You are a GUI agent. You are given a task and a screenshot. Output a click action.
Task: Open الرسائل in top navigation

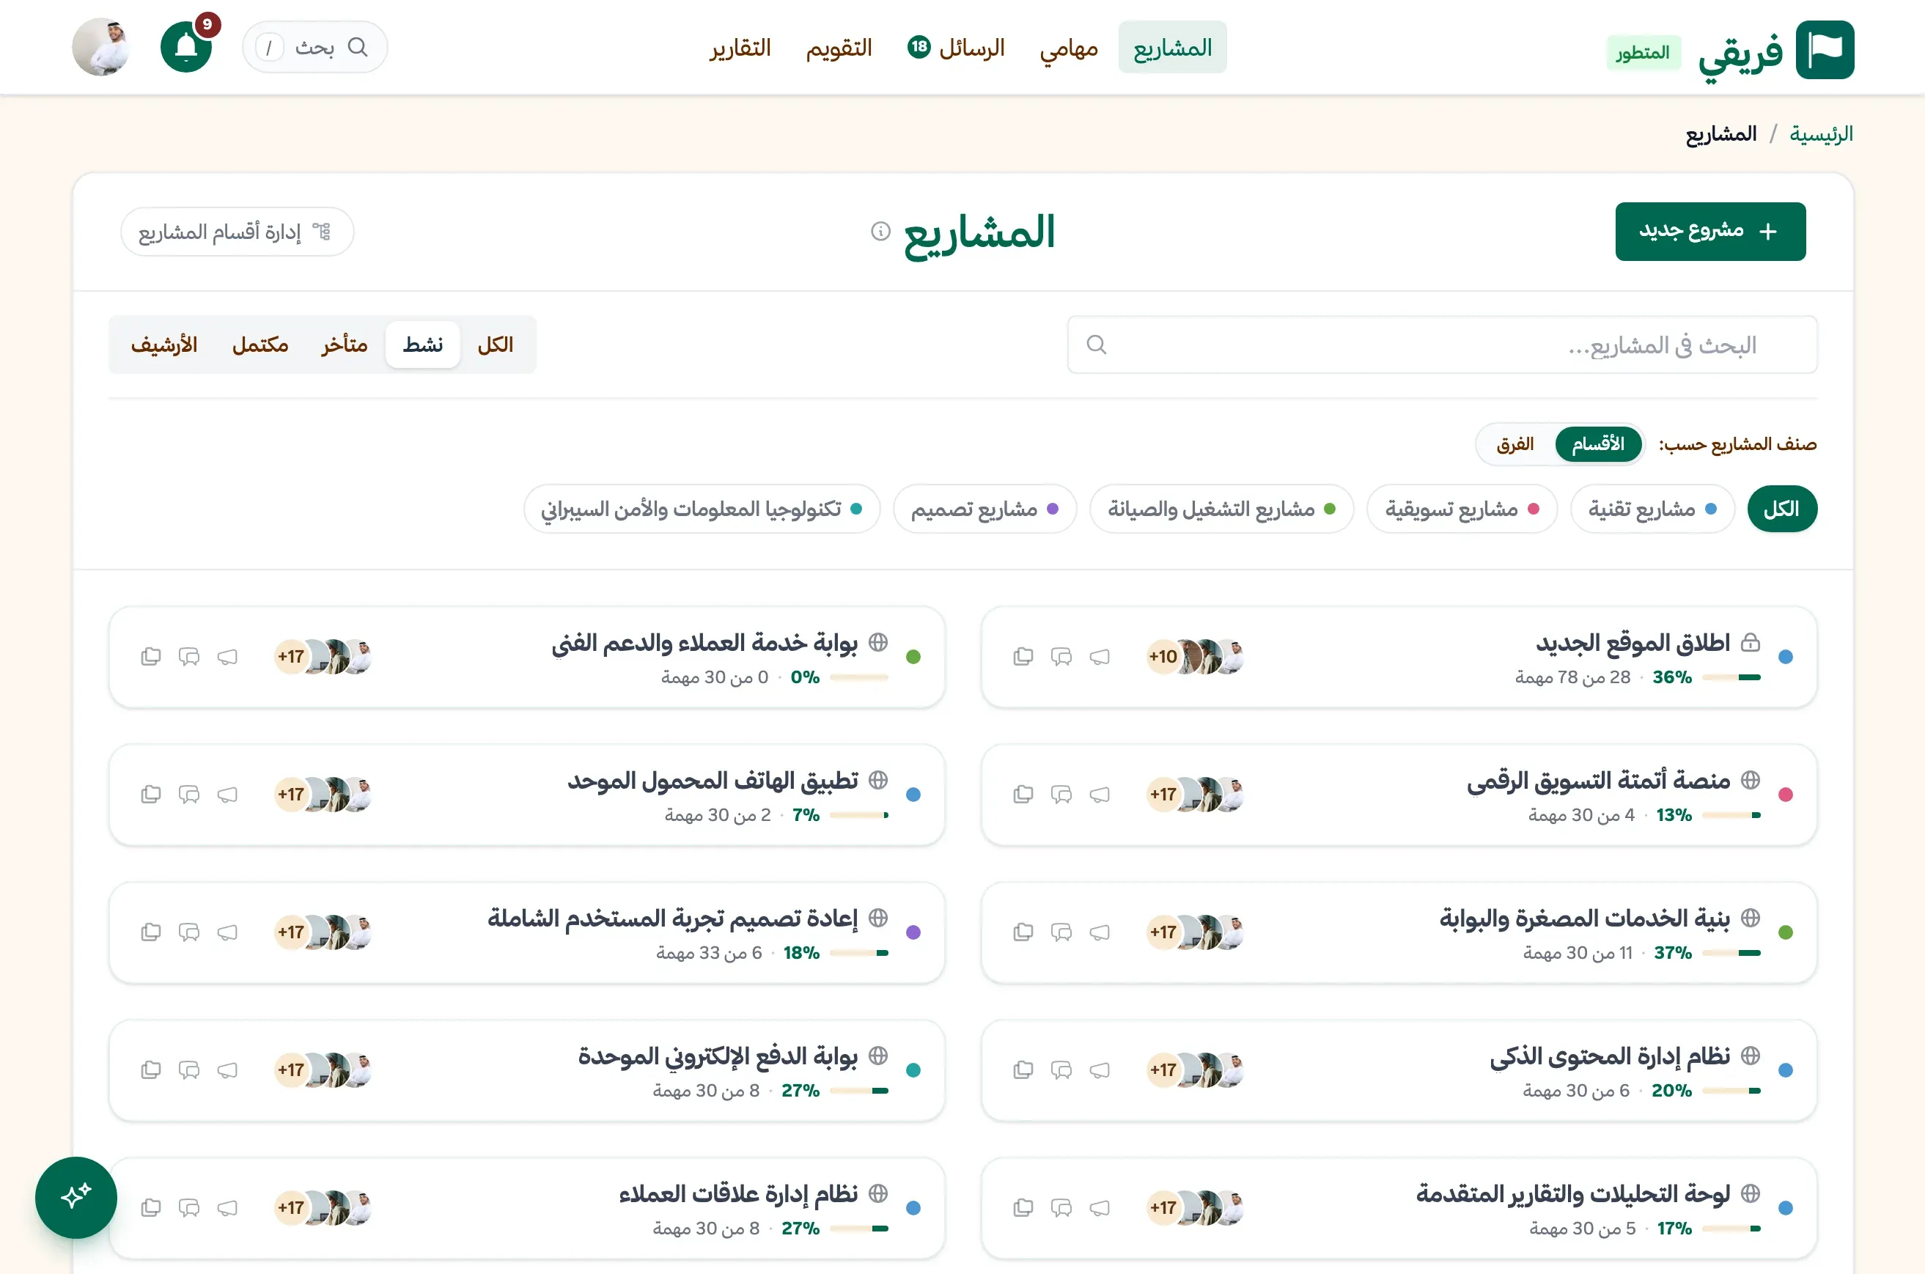[x=957, y=48]
